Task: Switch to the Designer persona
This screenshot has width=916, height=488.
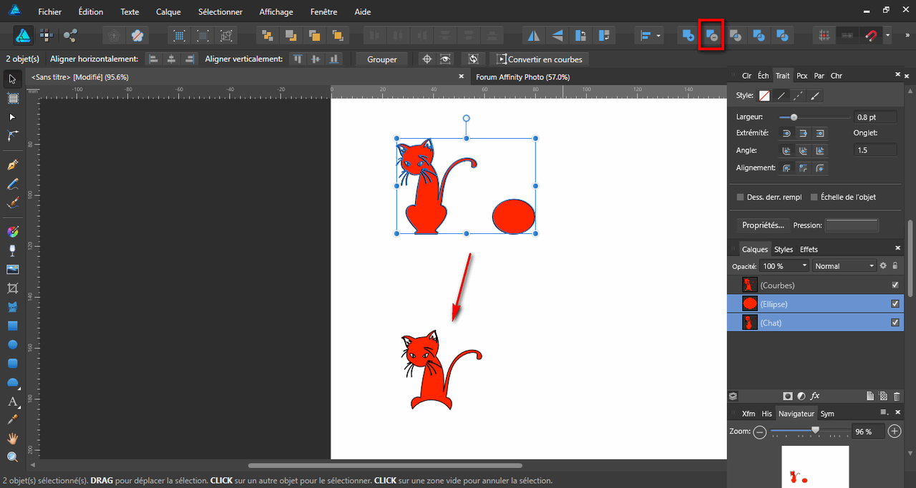Action: pos(24,35)
